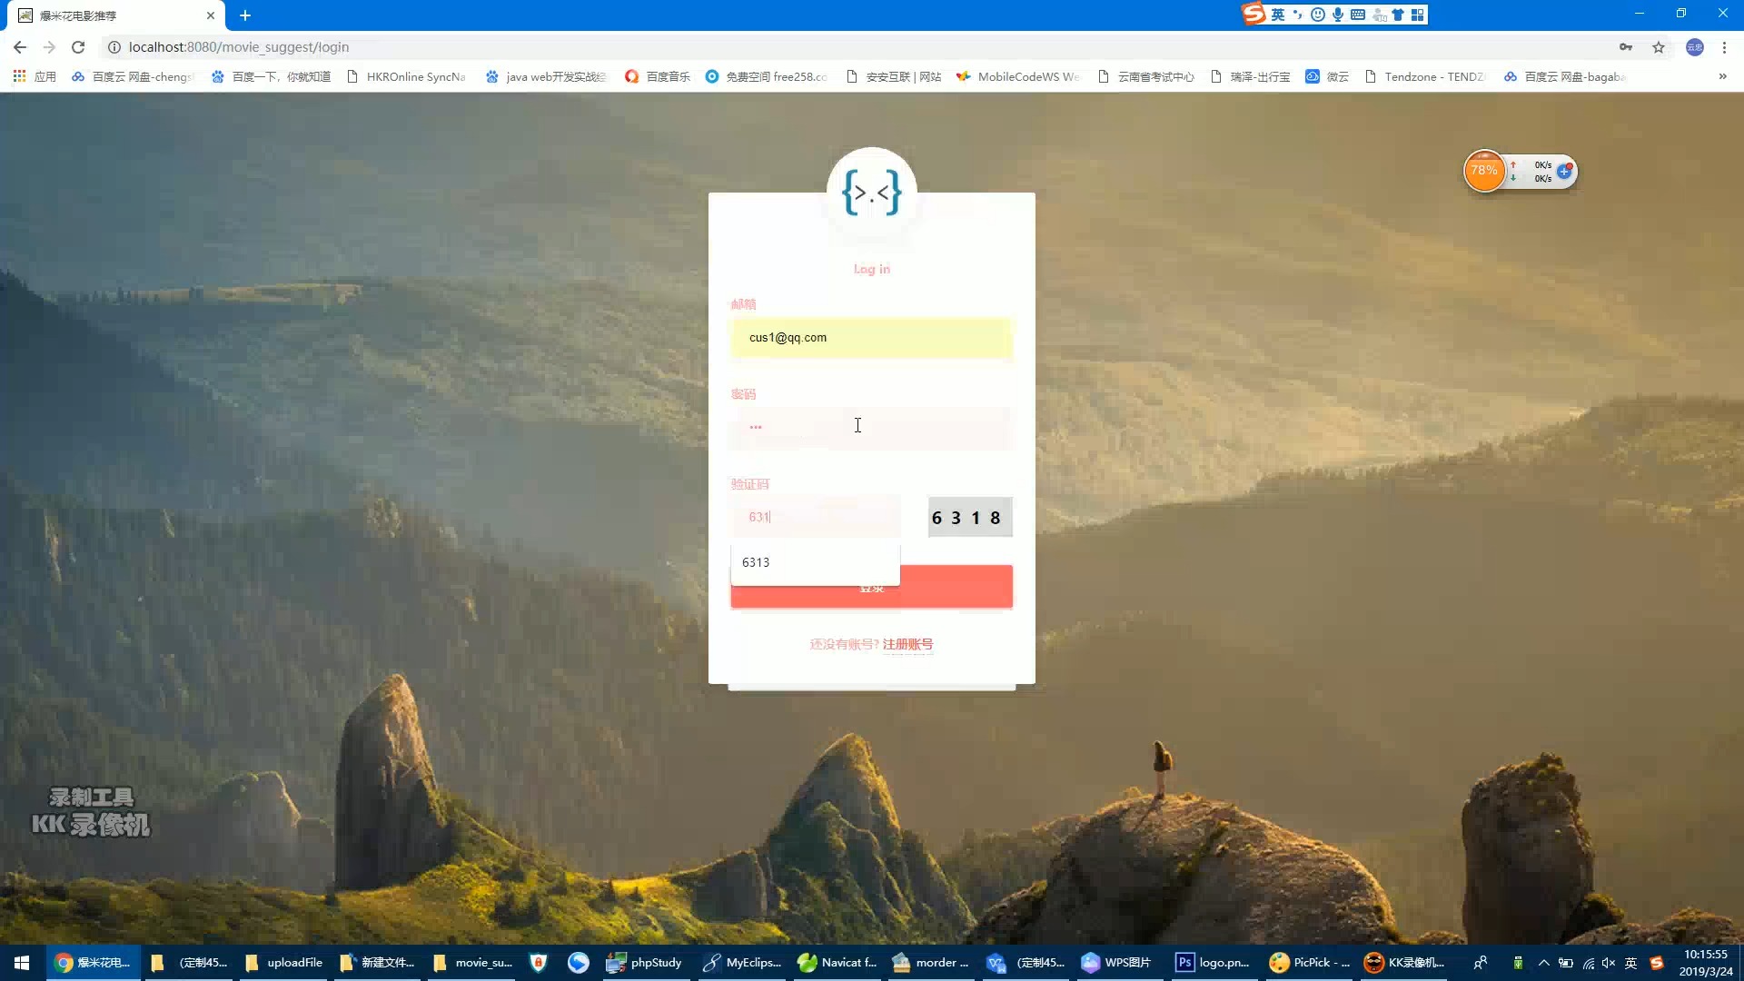Open Photoshop from taskbar

1187,962
